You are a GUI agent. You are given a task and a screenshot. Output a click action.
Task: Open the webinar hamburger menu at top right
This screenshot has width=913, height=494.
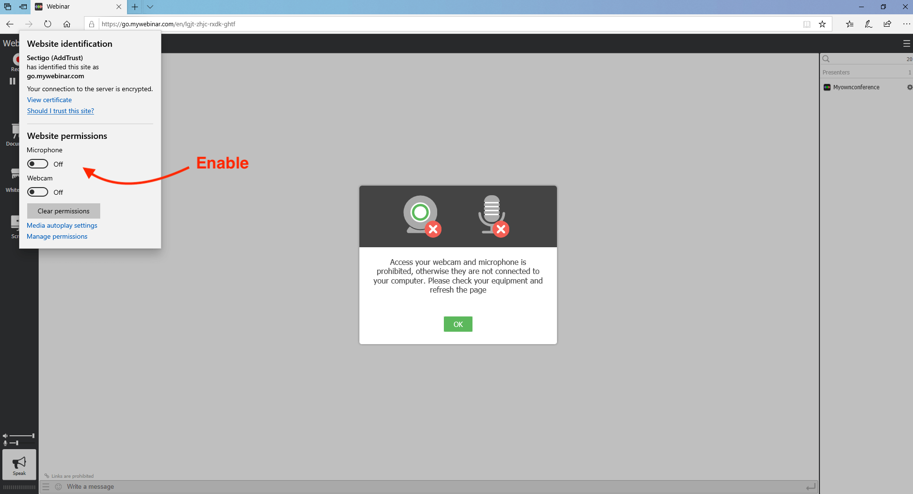point(906,43)
